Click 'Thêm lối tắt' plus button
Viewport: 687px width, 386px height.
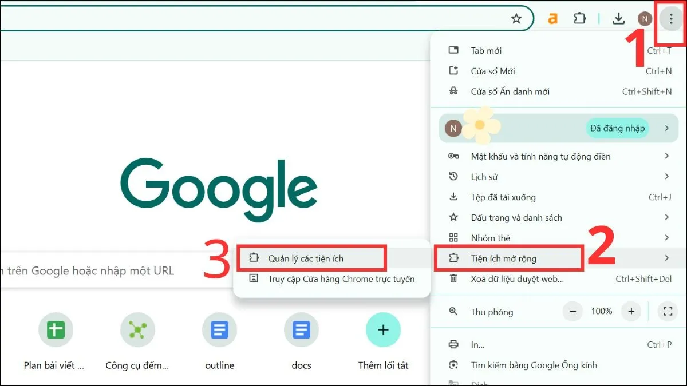(x=383, y=330)
